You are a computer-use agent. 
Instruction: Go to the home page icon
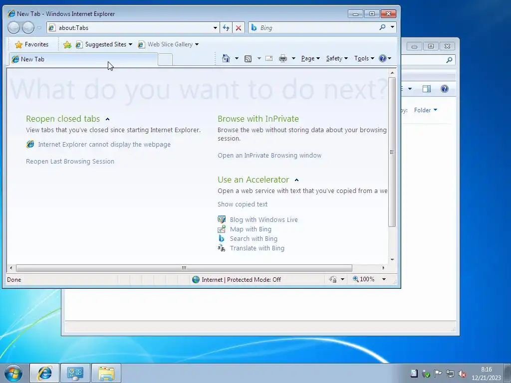226,58
